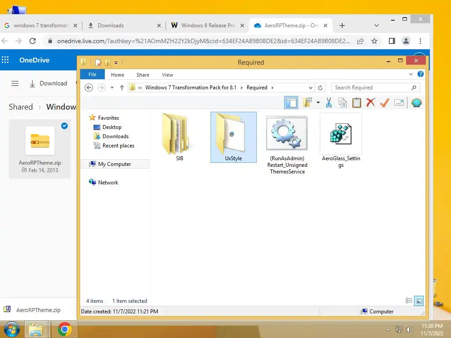Screen dimensions: 451x338
Task: Open customize quick access toolbar dropdown
Action: pyautogui.click(x=116, y=62)
